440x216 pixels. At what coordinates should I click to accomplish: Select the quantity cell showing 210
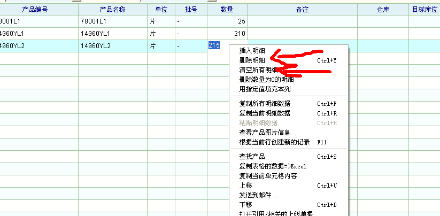227,34
